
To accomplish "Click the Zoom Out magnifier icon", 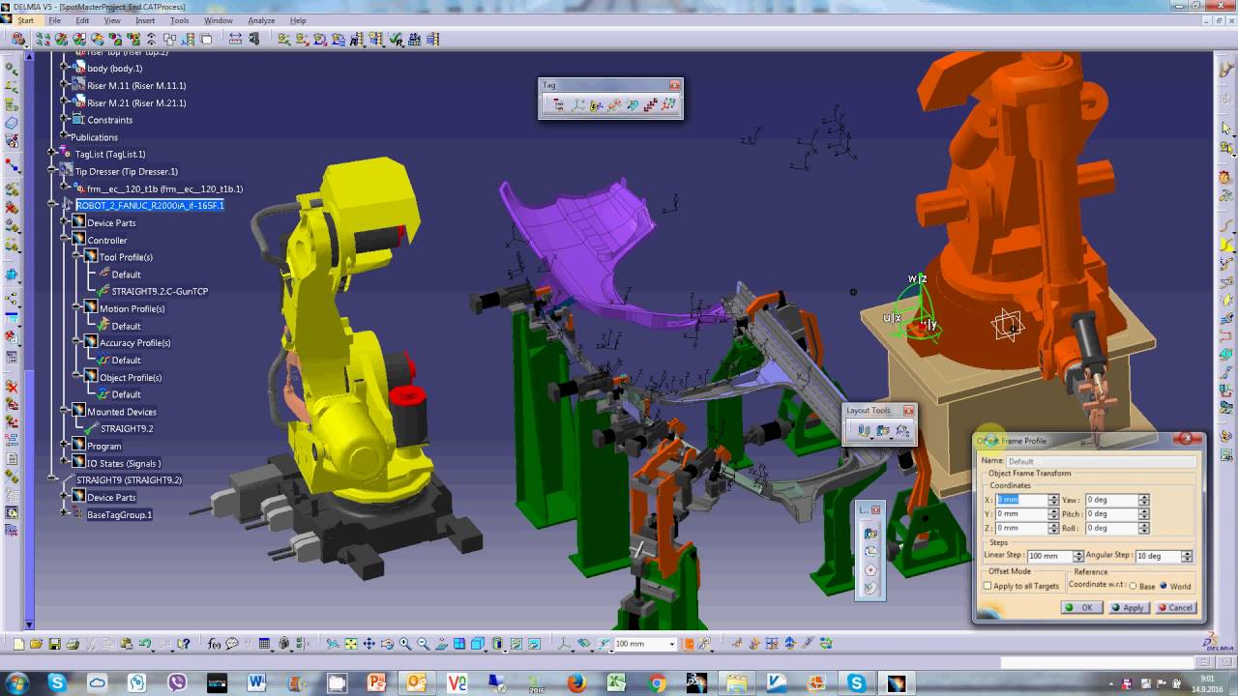I will tap(424, 644).
